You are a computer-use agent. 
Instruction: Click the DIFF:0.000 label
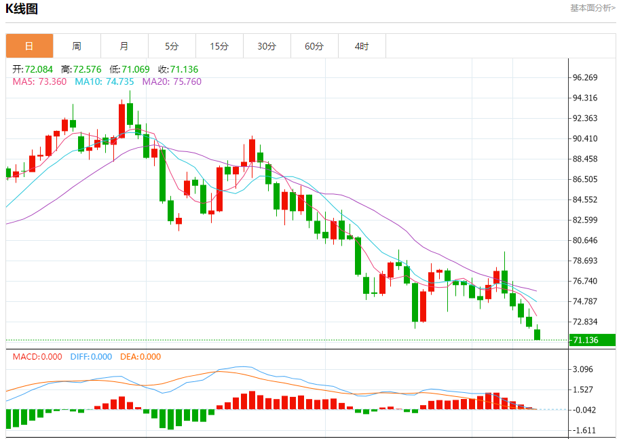pos(91,357)
